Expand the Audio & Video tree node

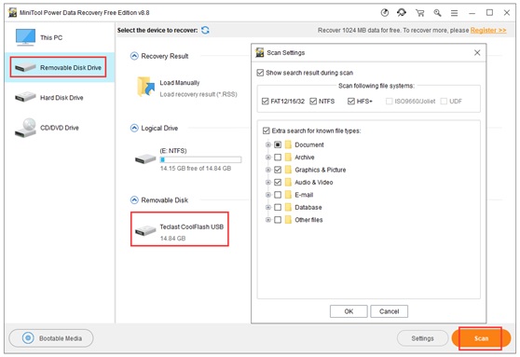coord(268,182)
